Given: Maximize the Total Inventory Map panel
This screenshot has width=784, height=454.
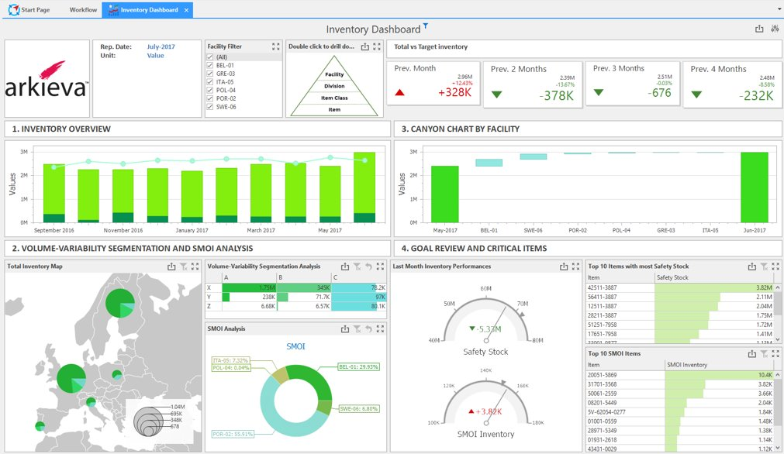Looking at the screenshot, I should (195, 267).
